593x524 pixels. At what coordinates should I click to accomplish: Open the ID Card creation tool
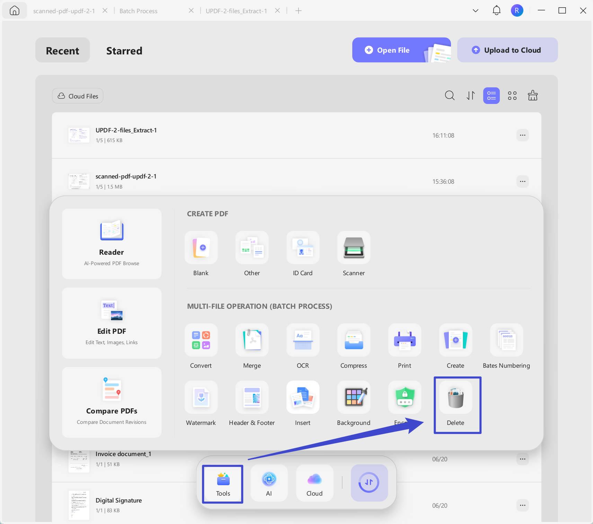click(x=303, y=247)
